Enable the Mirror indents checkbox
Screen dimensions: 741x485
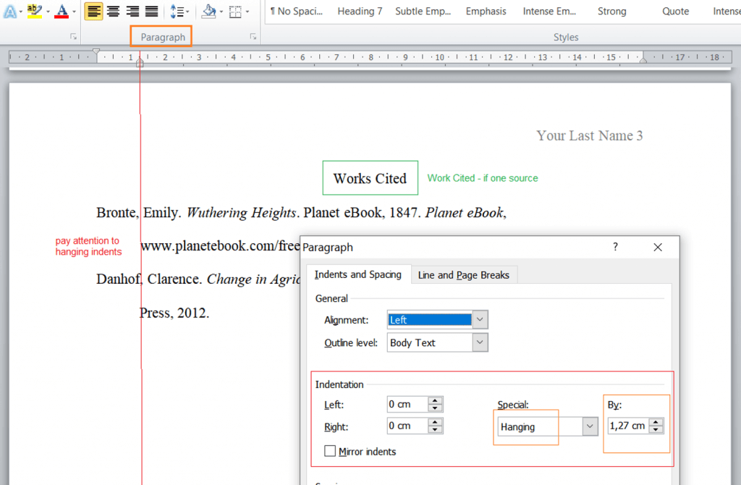(330, 451)
